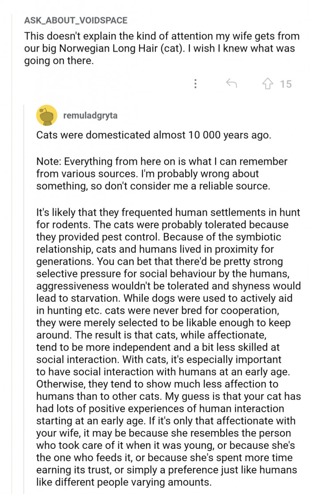Open remuladgryta's profile via username

pos(90,116)
